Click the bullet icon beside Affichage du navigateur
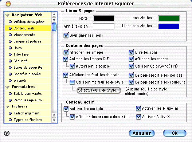Image resolution: width=192 pixels, height=142 pixels. (x=10, y=22)
